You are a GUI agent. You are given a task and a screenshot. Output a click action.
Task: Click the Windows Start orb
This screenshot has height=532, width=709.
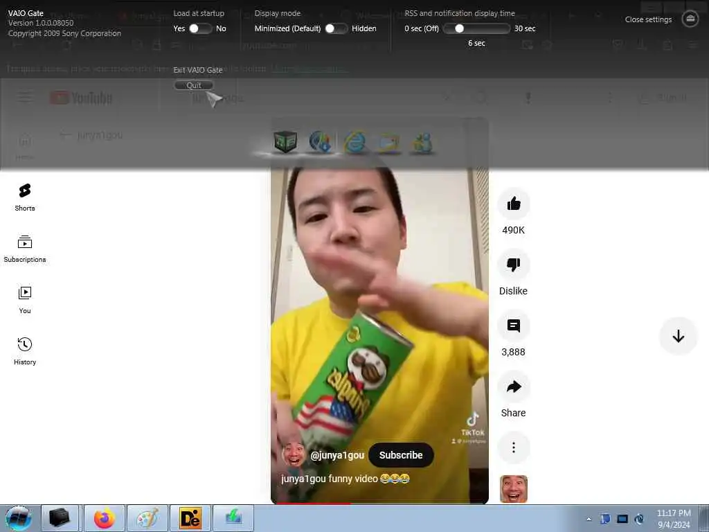[x=19, y=518]
